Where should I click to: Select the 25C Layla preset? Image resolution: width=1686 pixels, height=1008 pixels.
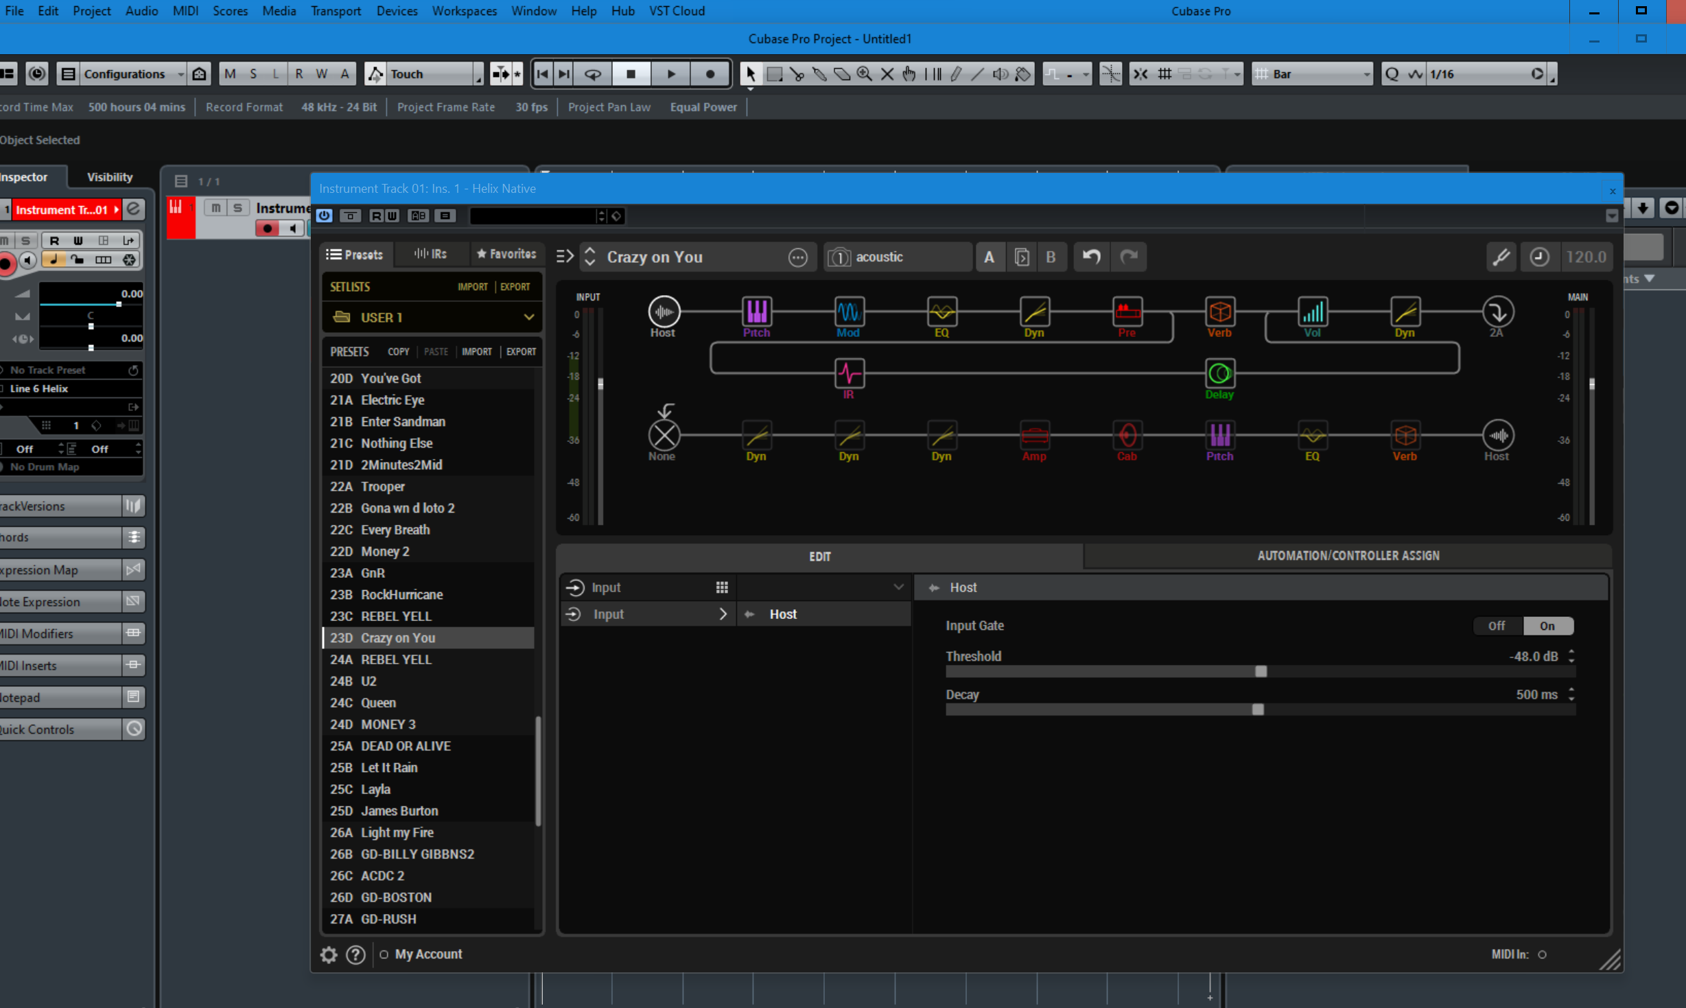pyautogui.click(x=375, y=789)
